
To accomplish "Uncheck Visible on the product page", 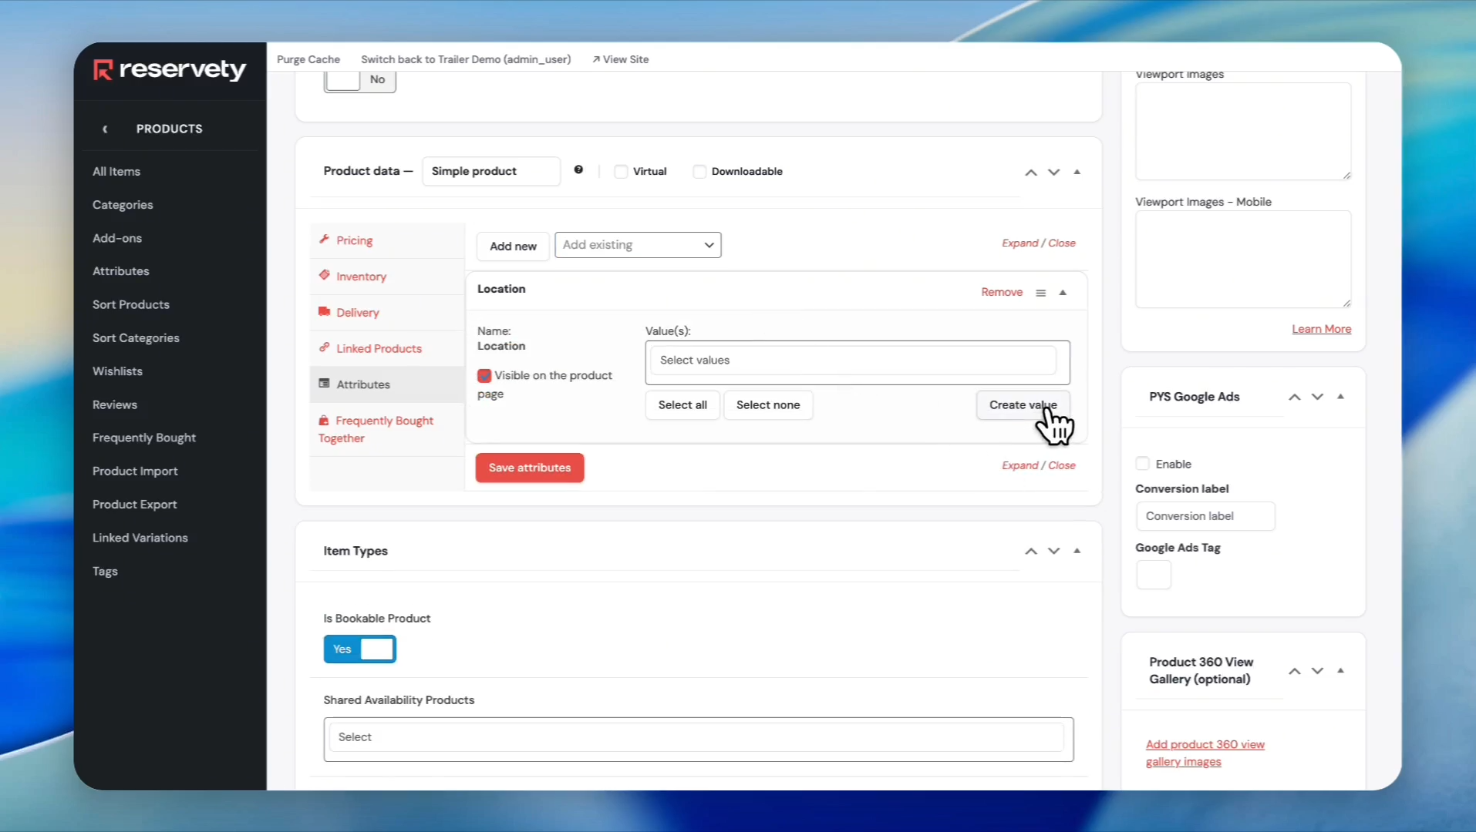I will point(484,376).
